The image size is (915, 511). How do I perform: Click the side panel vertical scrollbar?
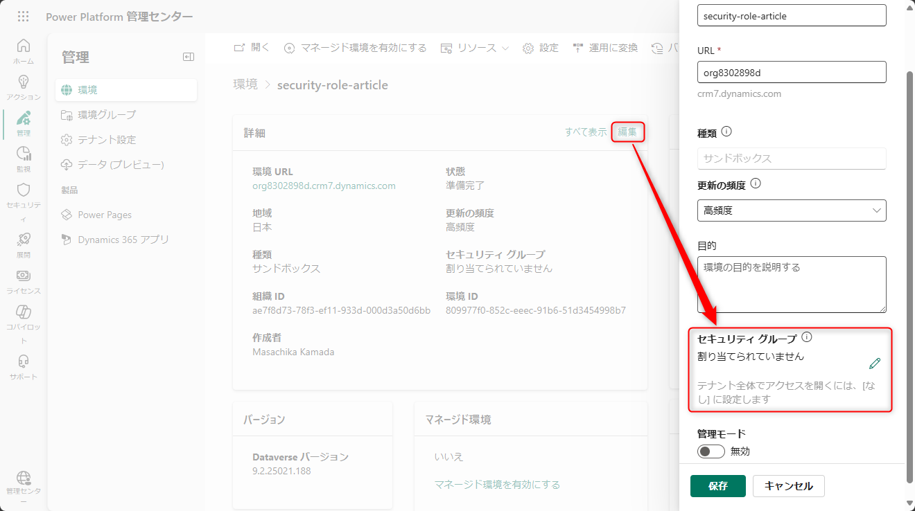pyautogui.click(x=909, y=277)
